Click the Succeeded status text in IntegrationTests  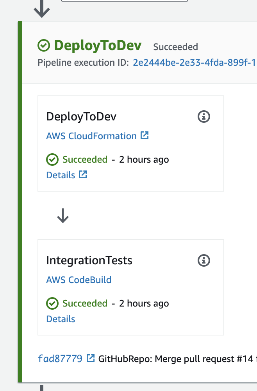pyautogui.click(x=85, y=303)
